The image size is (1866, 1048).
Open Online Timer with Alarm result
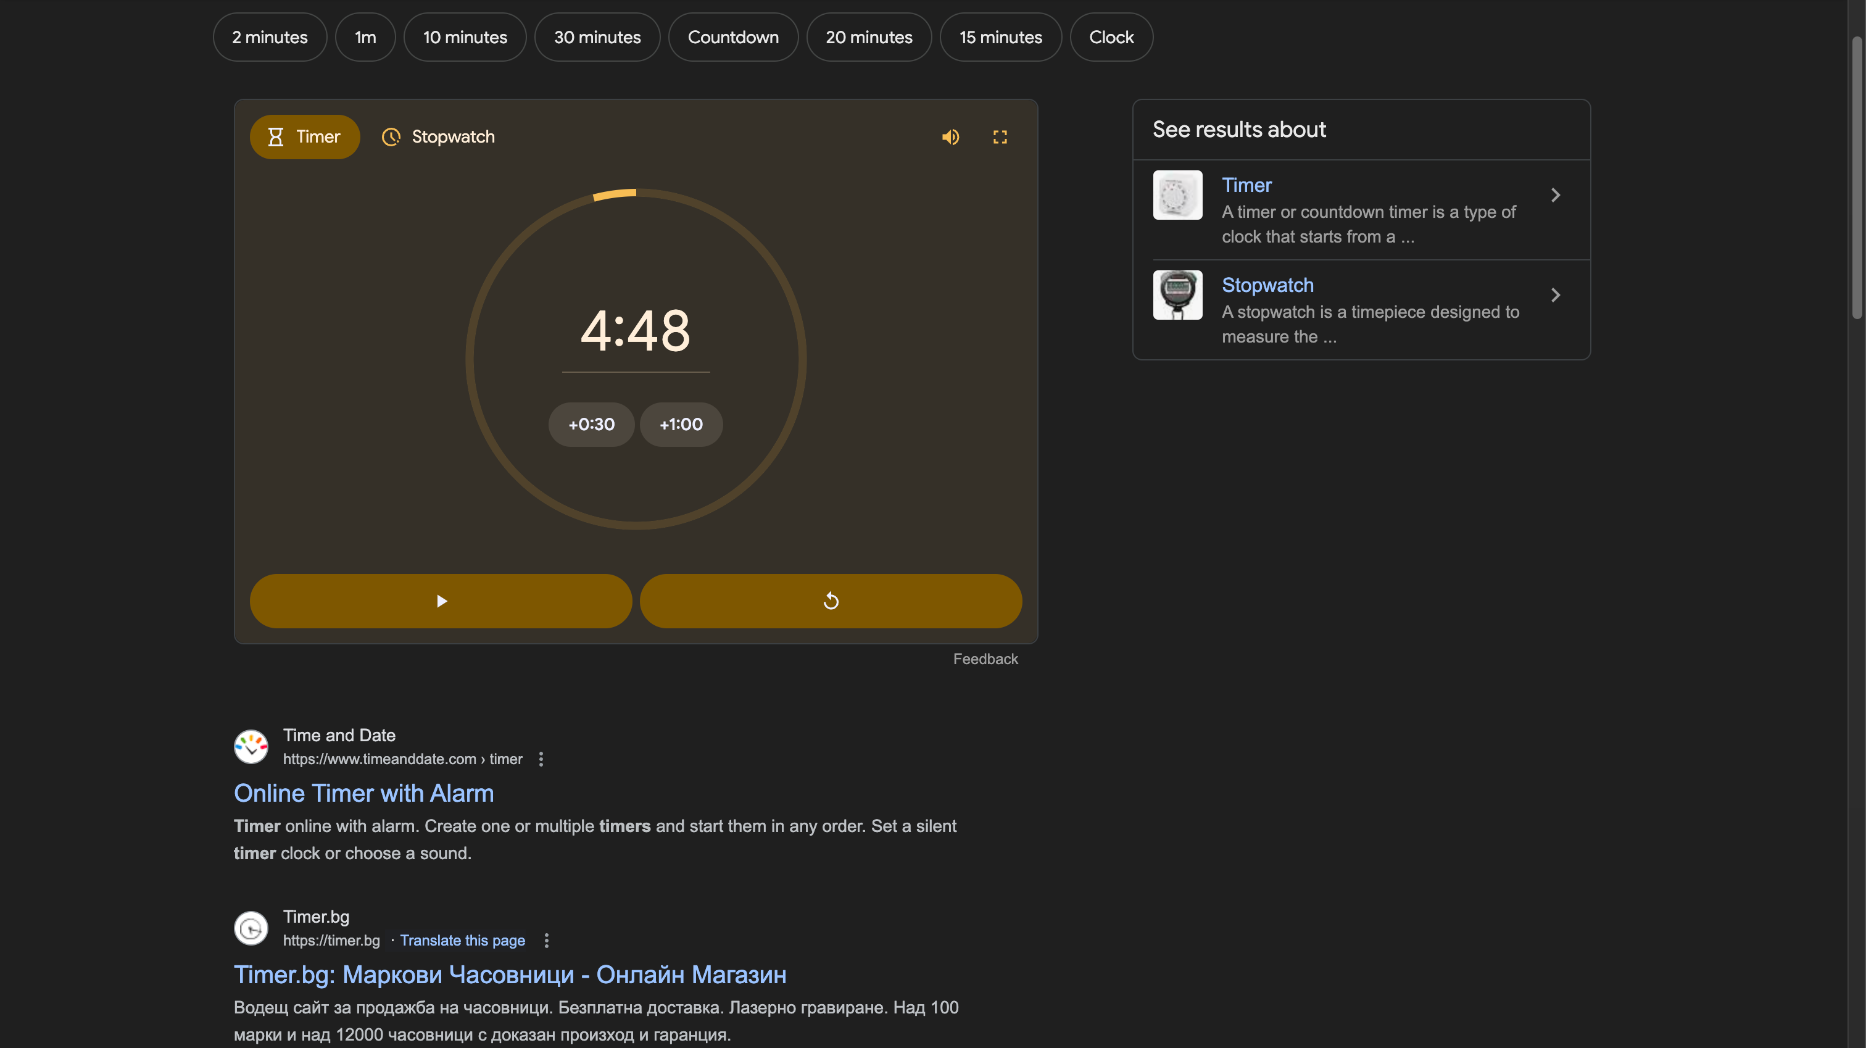pos(363,793)
